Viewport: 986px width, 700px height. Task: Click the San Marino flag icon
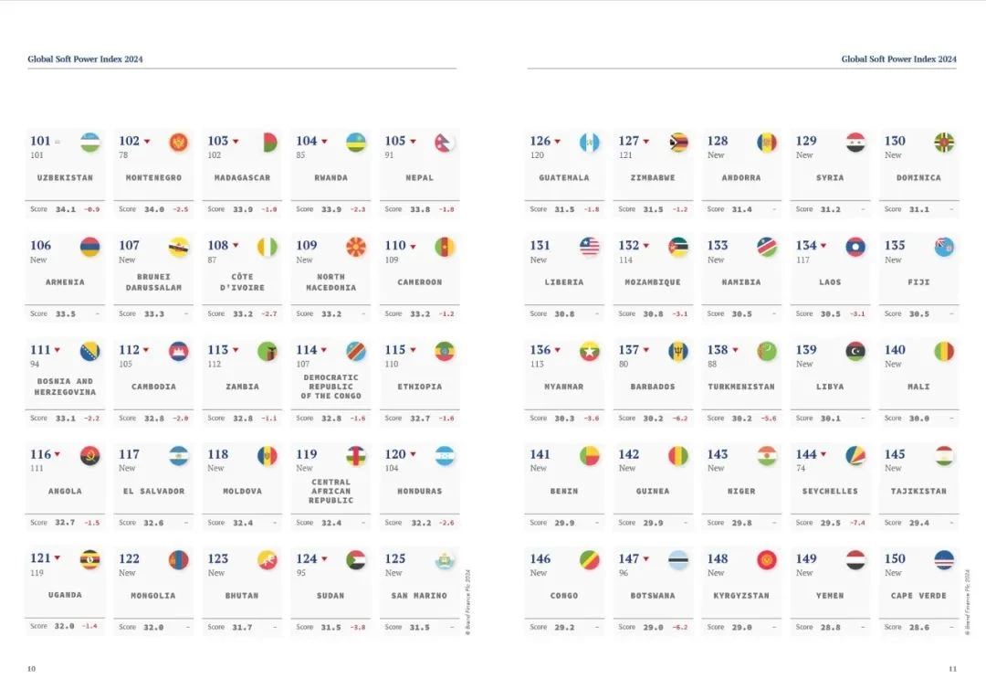[445, 560]
